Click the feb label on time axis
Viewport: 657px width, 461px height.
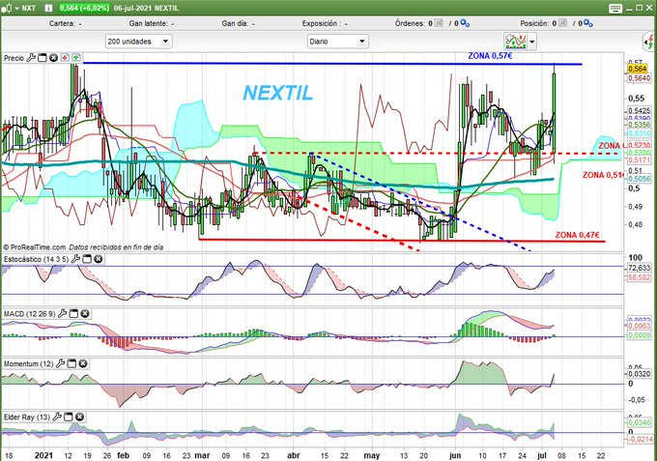click(x=124, y=455)
